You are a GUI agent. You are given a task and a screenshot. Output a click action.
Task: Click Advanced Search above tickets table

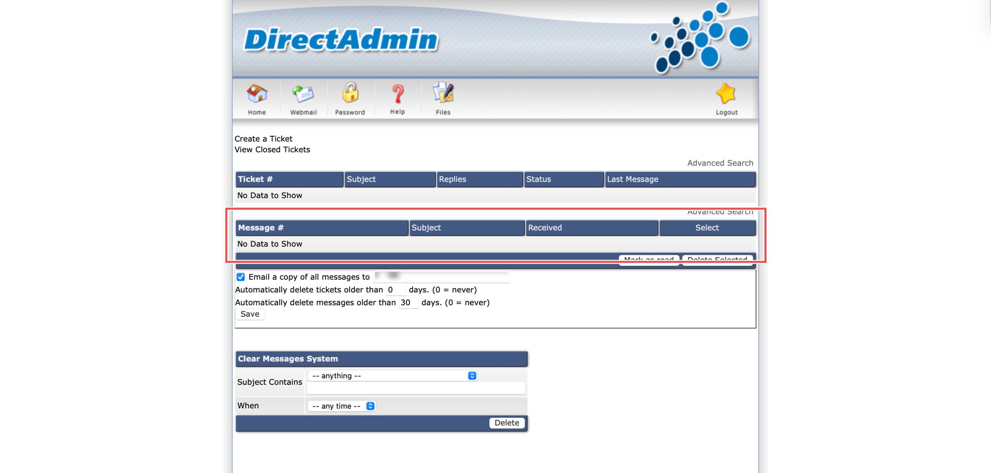tap(720, 163)
